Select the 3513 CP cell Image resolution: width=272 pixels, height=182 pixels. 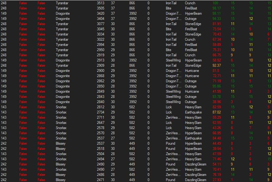click(x=100, y=3)
